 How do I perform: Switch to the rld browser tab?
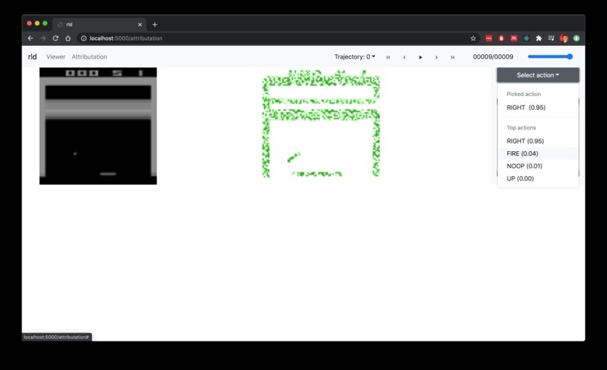[x=99, y=24]
